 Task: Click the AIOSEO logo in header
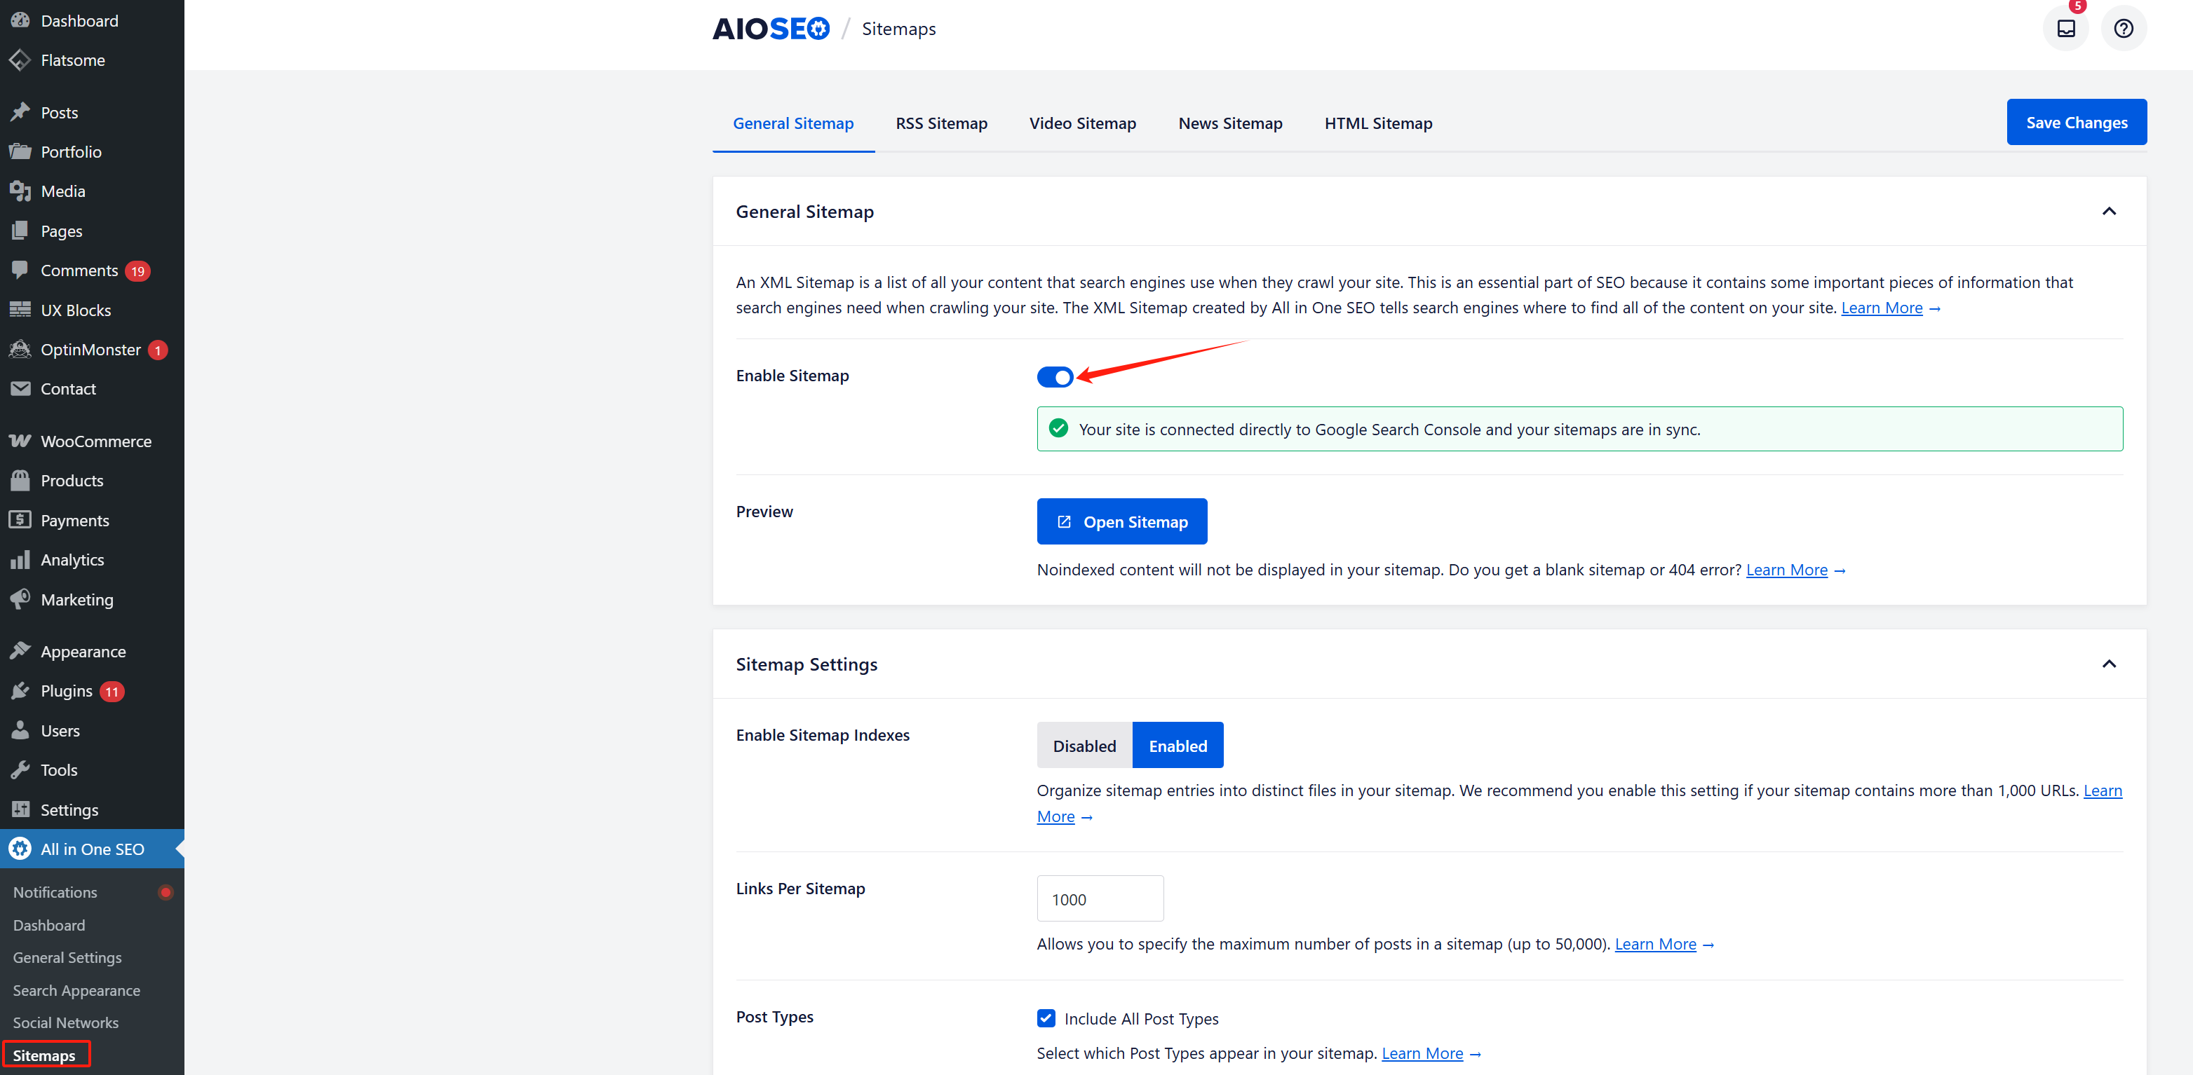click(771, 29)
